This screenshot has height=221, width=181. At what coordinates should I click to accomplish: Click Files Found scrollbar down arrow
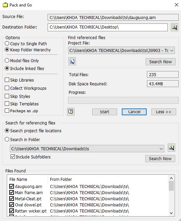[171, 213]
